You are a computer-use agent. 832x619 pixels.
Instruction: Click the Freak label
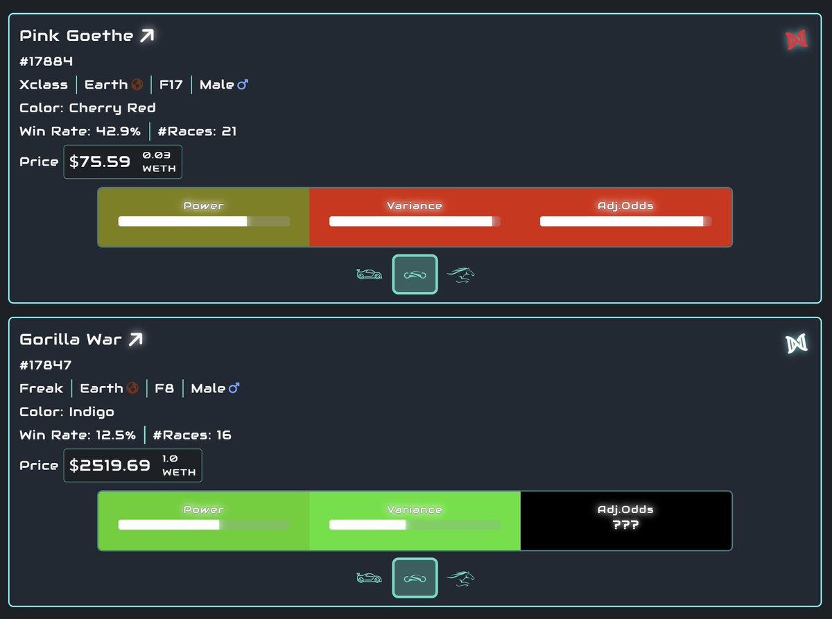tap(41, 388)
